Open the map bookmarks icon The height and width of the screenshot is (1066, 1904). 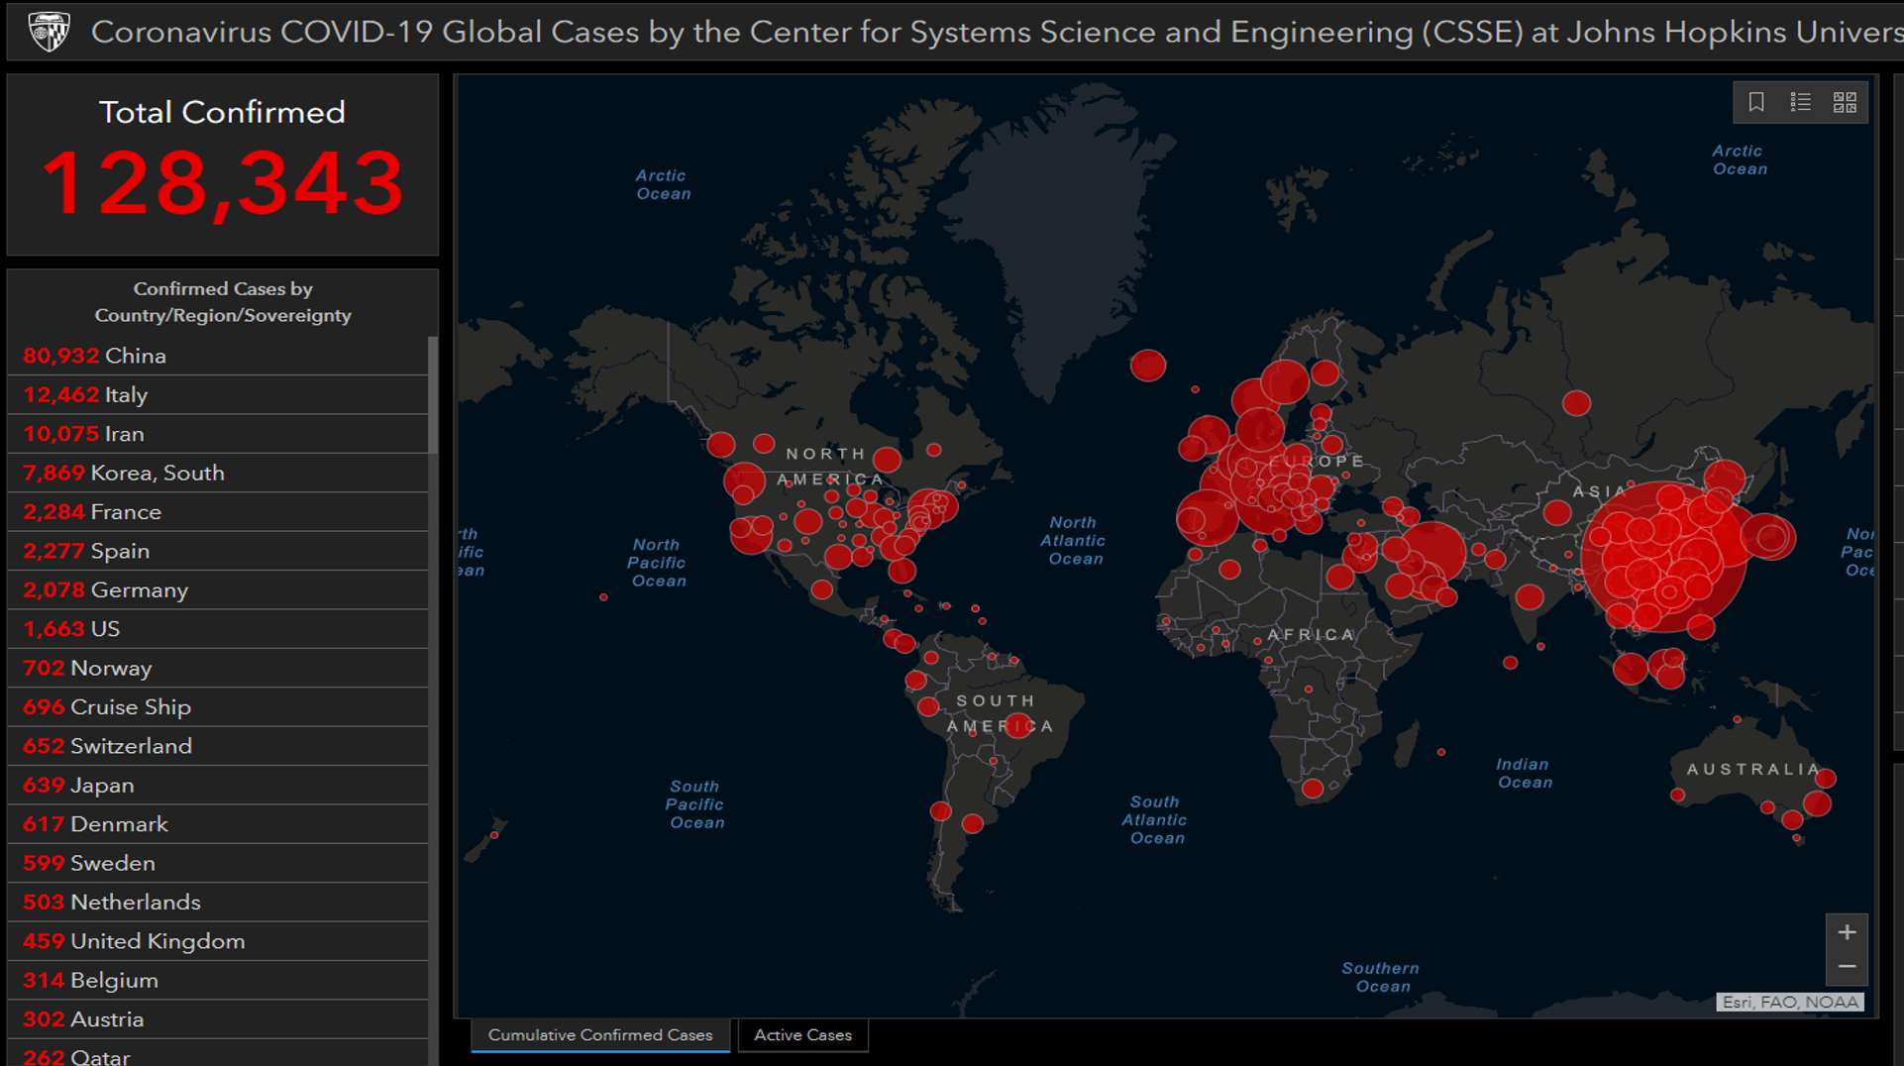(x=1756, y=102)
